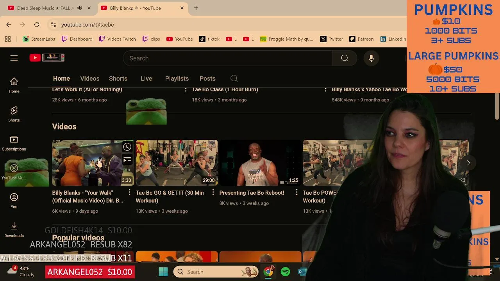Open Windows Start menu
500x281 pixels.
(x=163, y=272)
